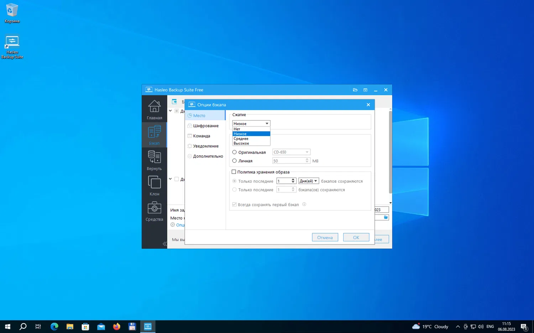The height and width of the screenshot is (333, 534).
Task: Enable Политика хранения образа checkbox
Action: [x=234, y=172]
